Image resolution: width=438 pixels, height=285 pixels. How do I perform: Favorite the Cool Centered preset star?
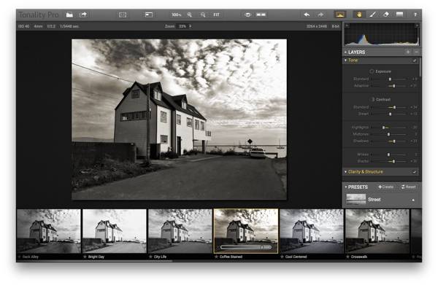point(282,257)
